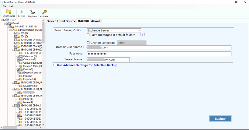The width and height of the screenshot is (249, 130).
Task: Click tree scrollbar down arrow
Action: tap(43, 125)
